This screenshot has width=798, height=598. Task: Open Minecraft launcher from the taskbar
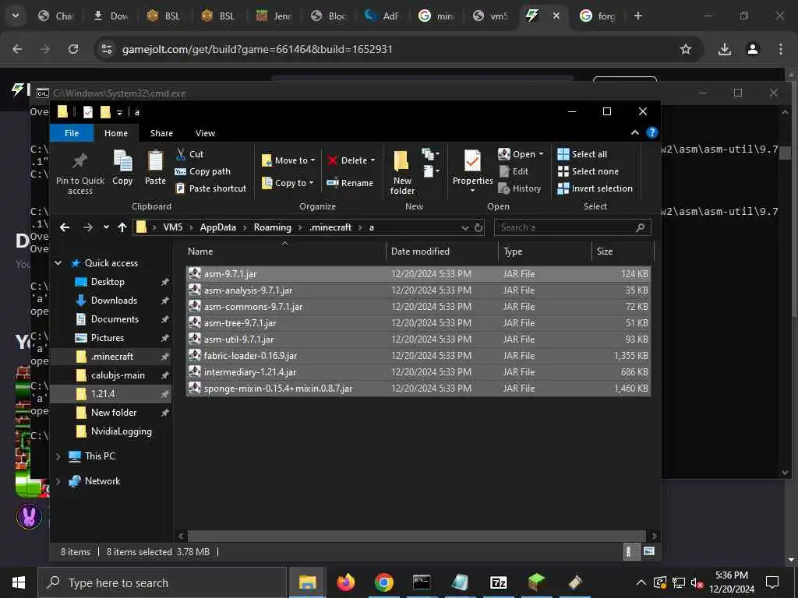(x=536, y=582)
